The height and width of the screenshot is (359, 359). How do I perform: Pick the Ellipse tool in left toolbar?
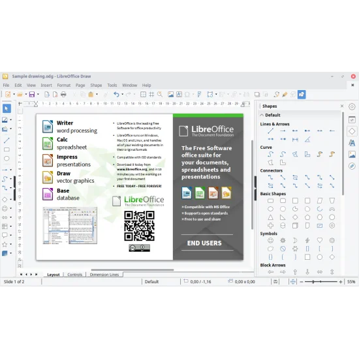7,159
